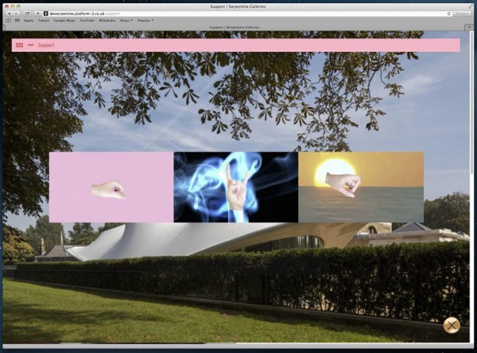Open the Wikipedia bookmark
Viewport: 477px width, 353px height.
(107, 20)
